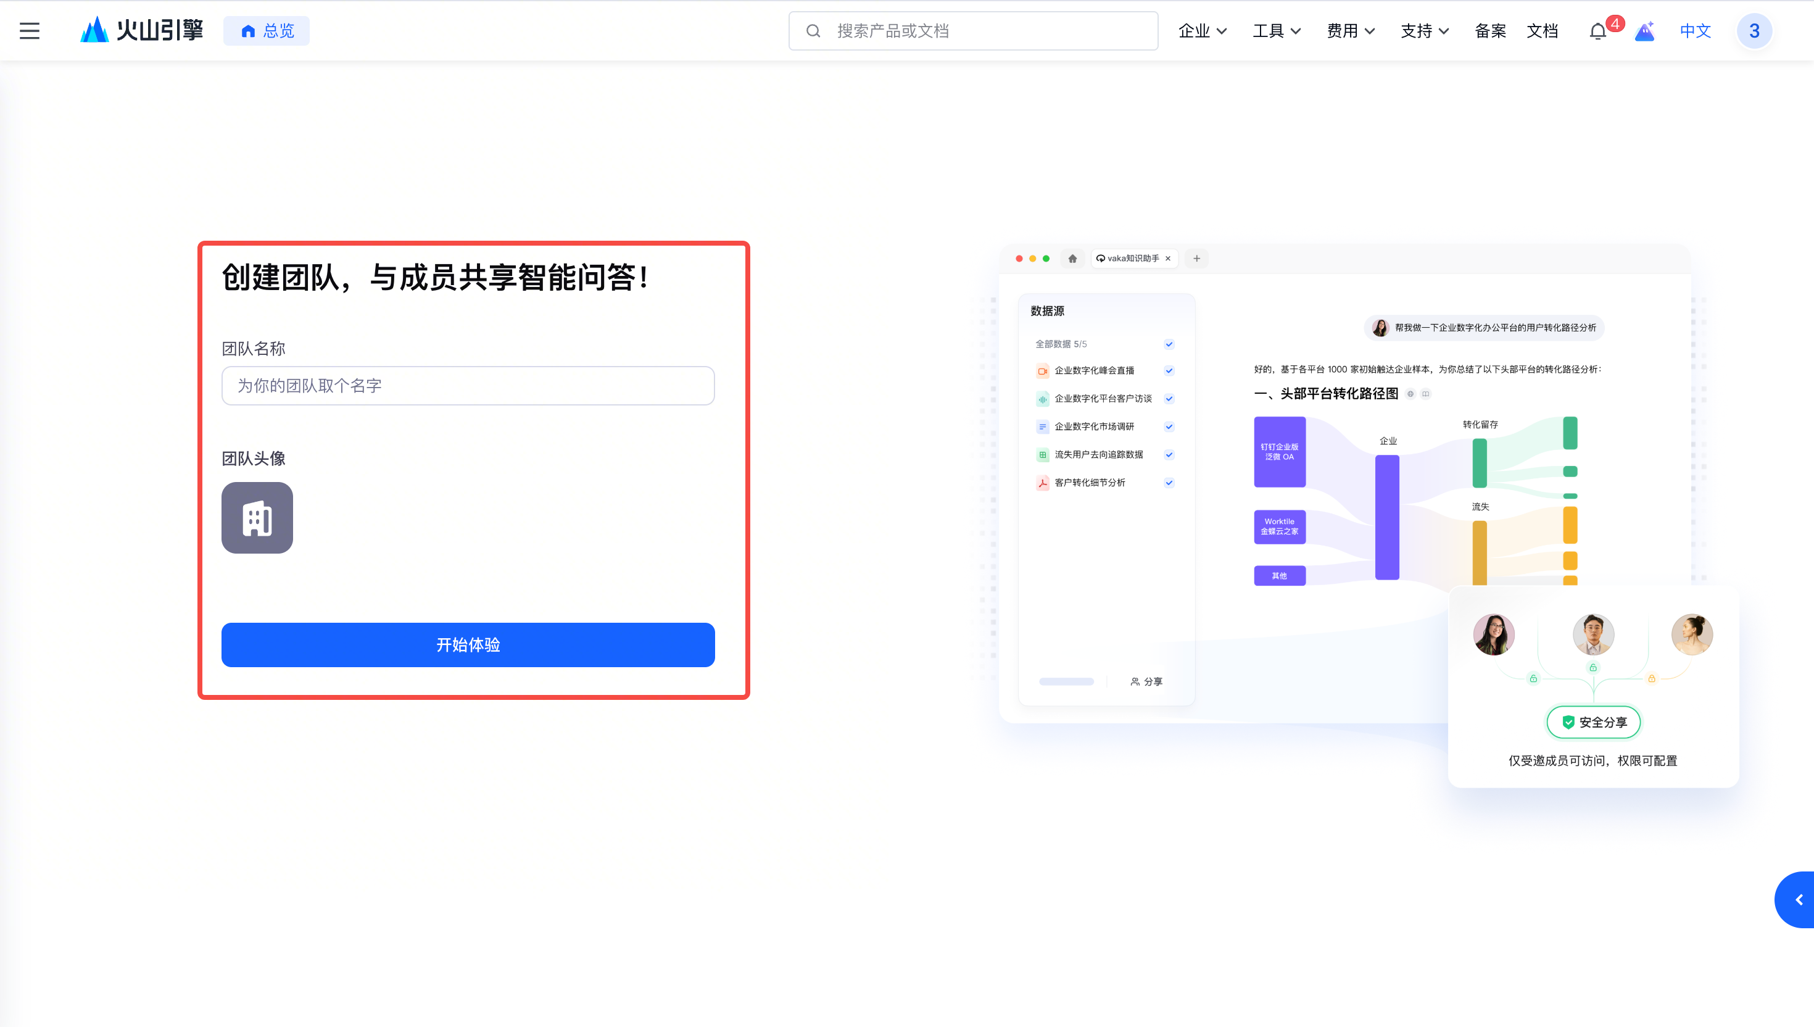Open the 文档 menu item
Screen dimensions: 1814x1027
pyautogui.click(x=1543, y=31)
